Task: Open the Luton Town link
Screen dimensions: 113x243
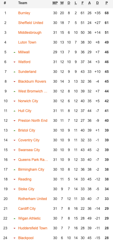Action: pyautogui.click(x=27, y=42)
